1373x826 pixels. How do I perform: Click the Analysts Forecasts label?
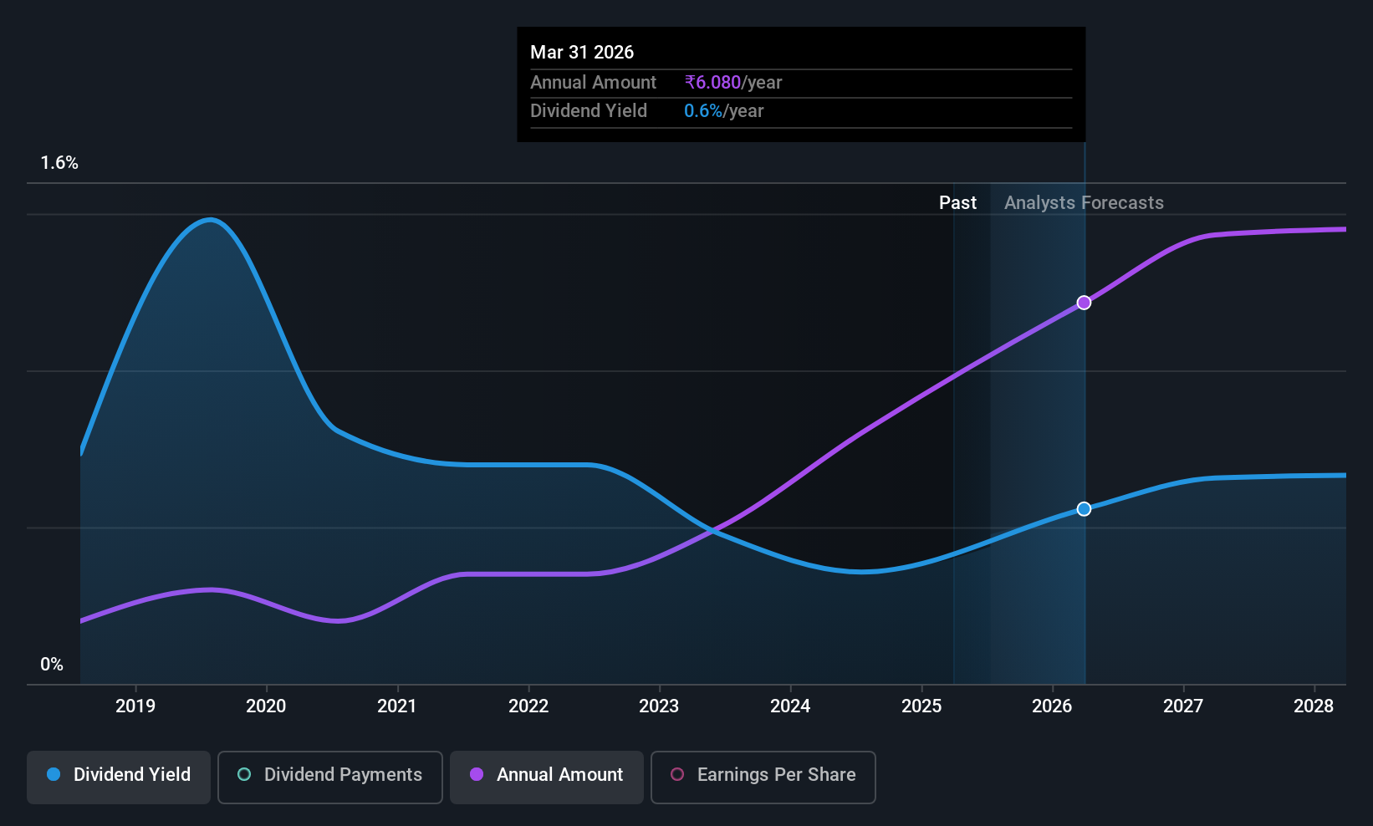click(1084, 203)
